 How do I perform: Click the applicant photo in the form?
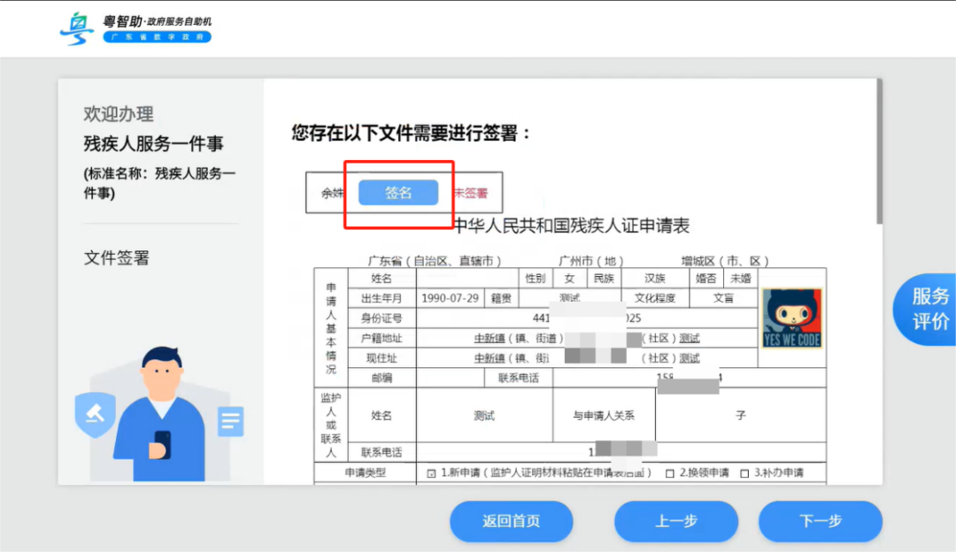tap(792, 318)
